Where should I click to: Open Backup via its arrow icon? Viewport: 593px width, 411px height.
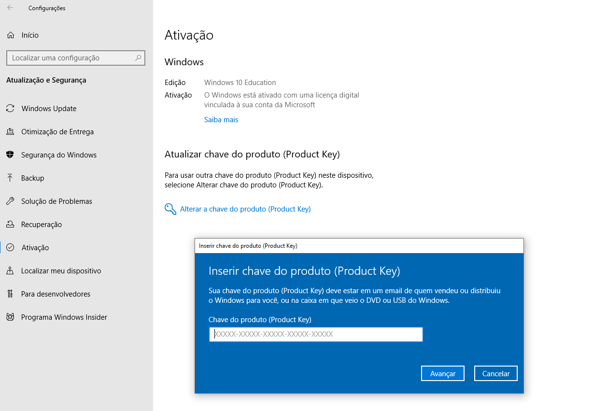pyautogui.click(x=10, y=178)
